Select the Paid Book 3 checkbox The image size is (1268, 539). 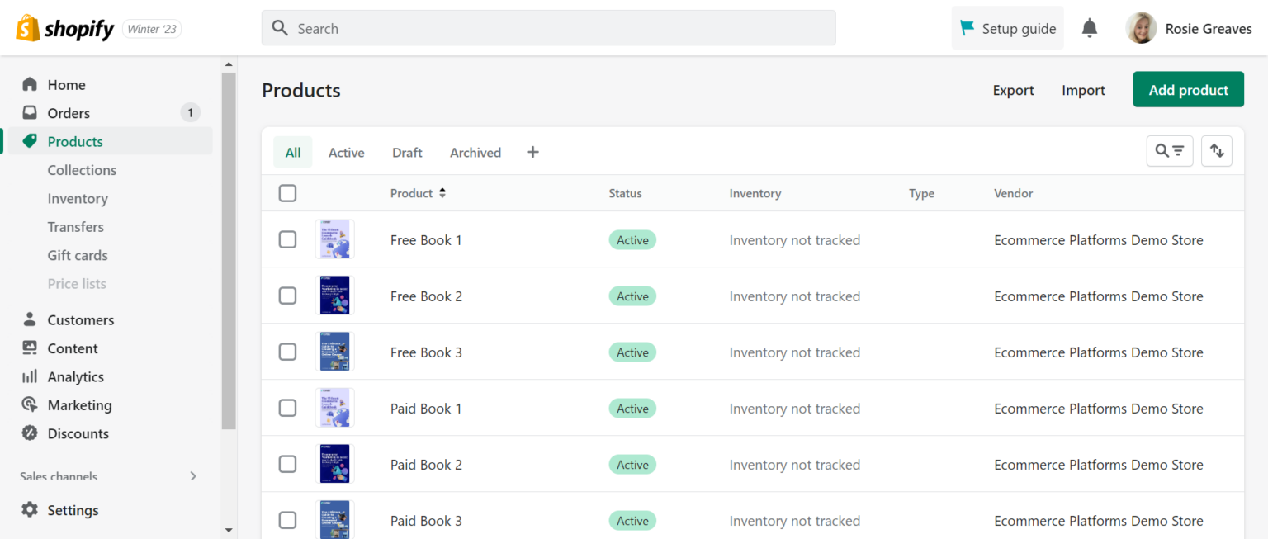(x=287, y=520)
